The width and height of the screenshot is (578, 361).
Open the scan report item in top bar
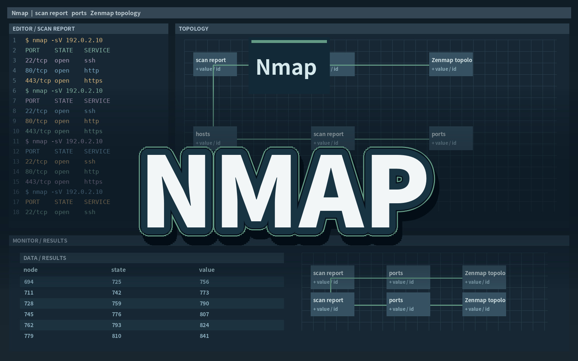[x=51, y=13]
